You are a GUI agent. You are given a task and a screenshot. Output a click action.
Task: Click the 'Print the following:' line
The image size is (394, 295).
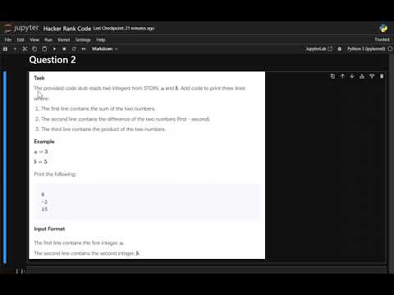(55, 174)
